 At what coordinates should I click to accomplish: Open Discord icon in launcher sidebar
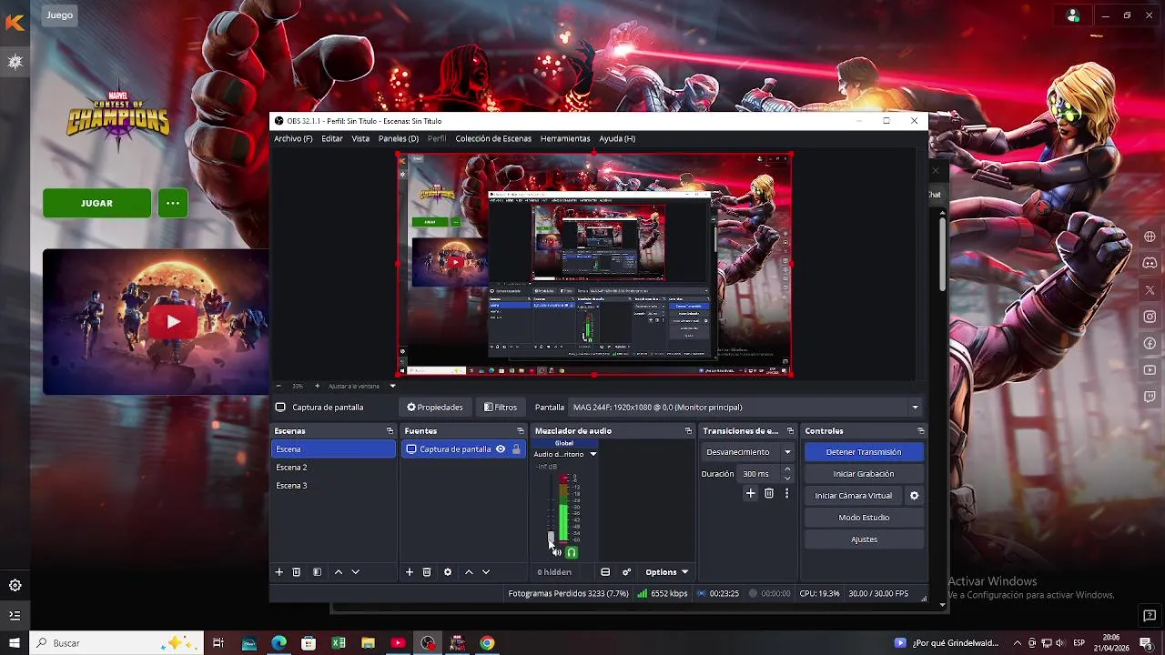pos(1150,264)
